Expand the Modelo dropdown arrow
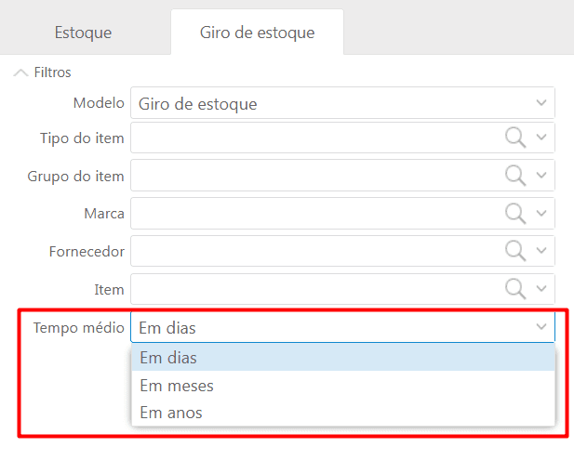 [541, 103]
